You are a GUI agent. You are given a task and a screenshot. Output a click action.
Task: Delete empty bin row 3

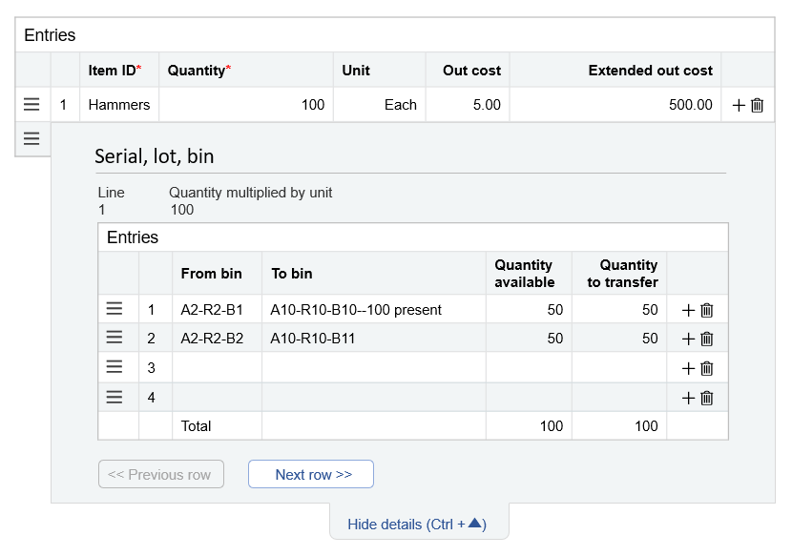pos(707,369)
